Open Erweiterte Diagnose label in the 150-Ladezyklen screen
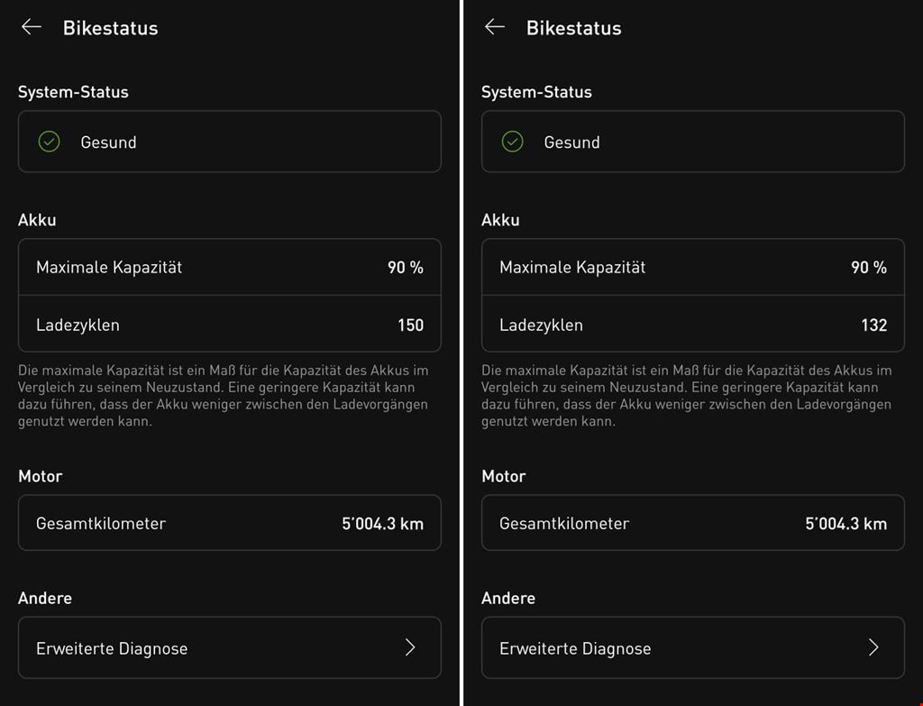Viewport: 923px width, 706px height. coord(112,648)
